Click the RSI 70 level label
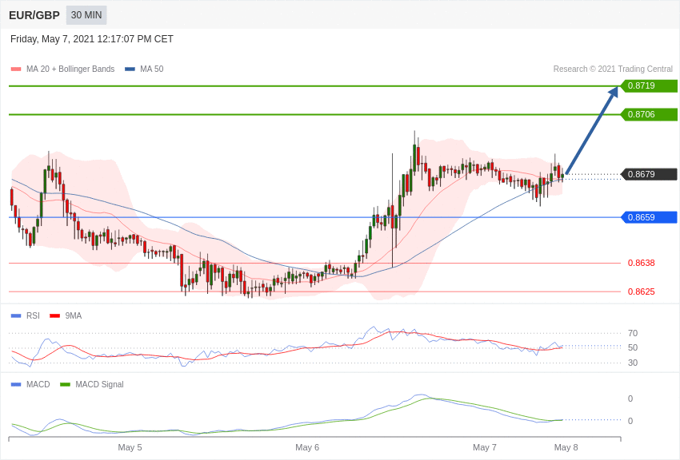Image resolution: width=680 pixels, height=460 pixels. (x=633, y=333)
